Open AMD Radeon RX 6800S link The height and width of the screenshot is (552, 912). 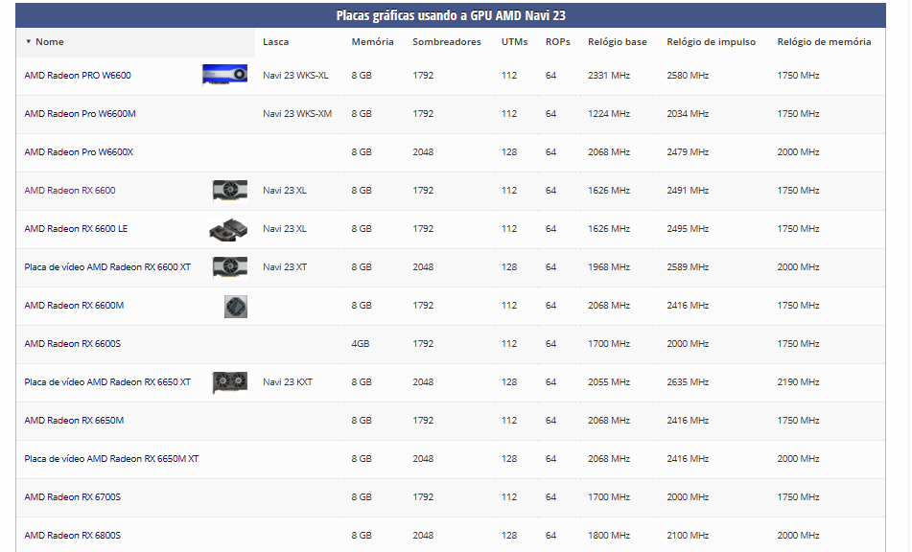(x=72, y=535)
